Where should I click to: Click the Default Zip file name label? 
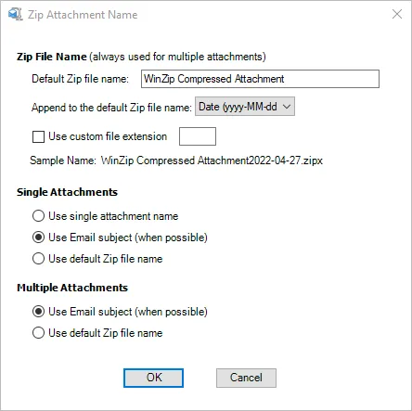pyautogui.click(x=80, y=79)
